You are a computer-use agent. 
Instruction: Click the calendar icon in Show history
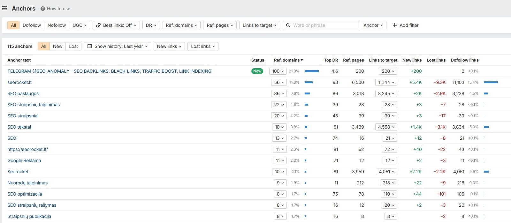click(90, 46)
